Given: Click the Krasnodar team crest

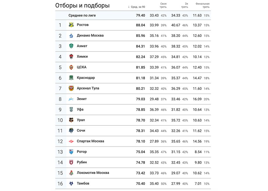Looking at the screenshot, I should click(x=71, y=78).
